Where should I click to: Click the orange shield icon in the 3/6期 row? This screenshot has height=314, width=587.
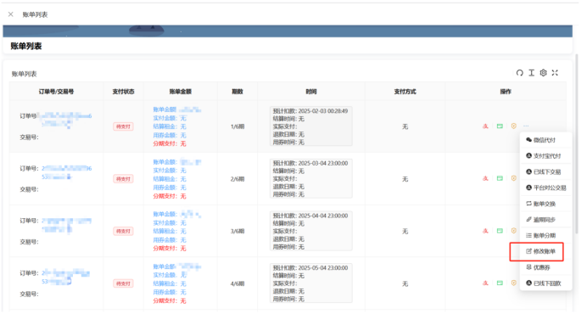pyautogui.click(x=514, y=231)
